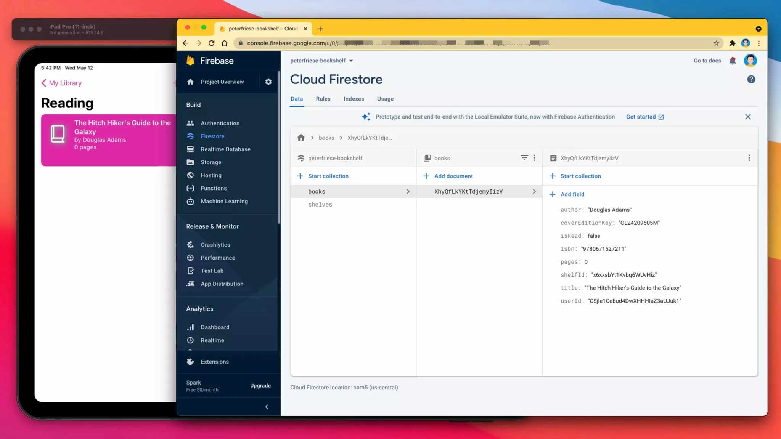Click the notifications bell icon

732,61
